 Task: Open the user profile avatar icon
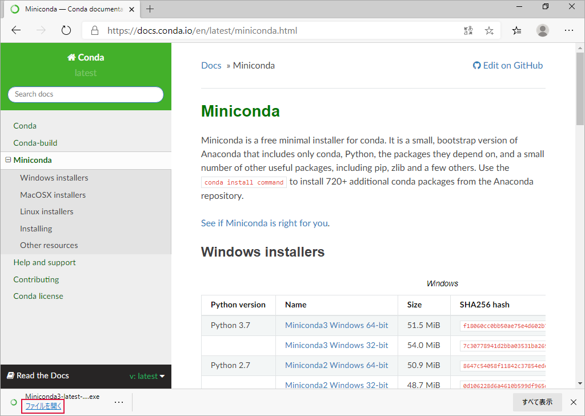click(x=543, y=31)
